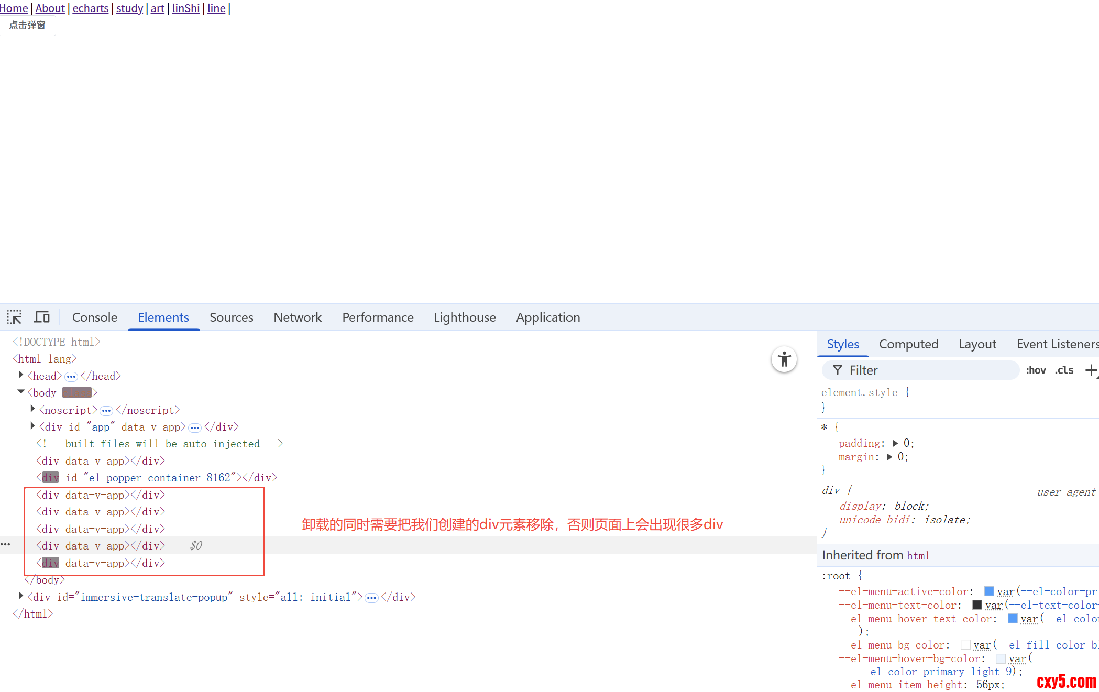Screen dimensions: 1099x692
Task: Click the el-menu-active-color blue swatch
Action: pyautogui.click(x=989, y=591)
